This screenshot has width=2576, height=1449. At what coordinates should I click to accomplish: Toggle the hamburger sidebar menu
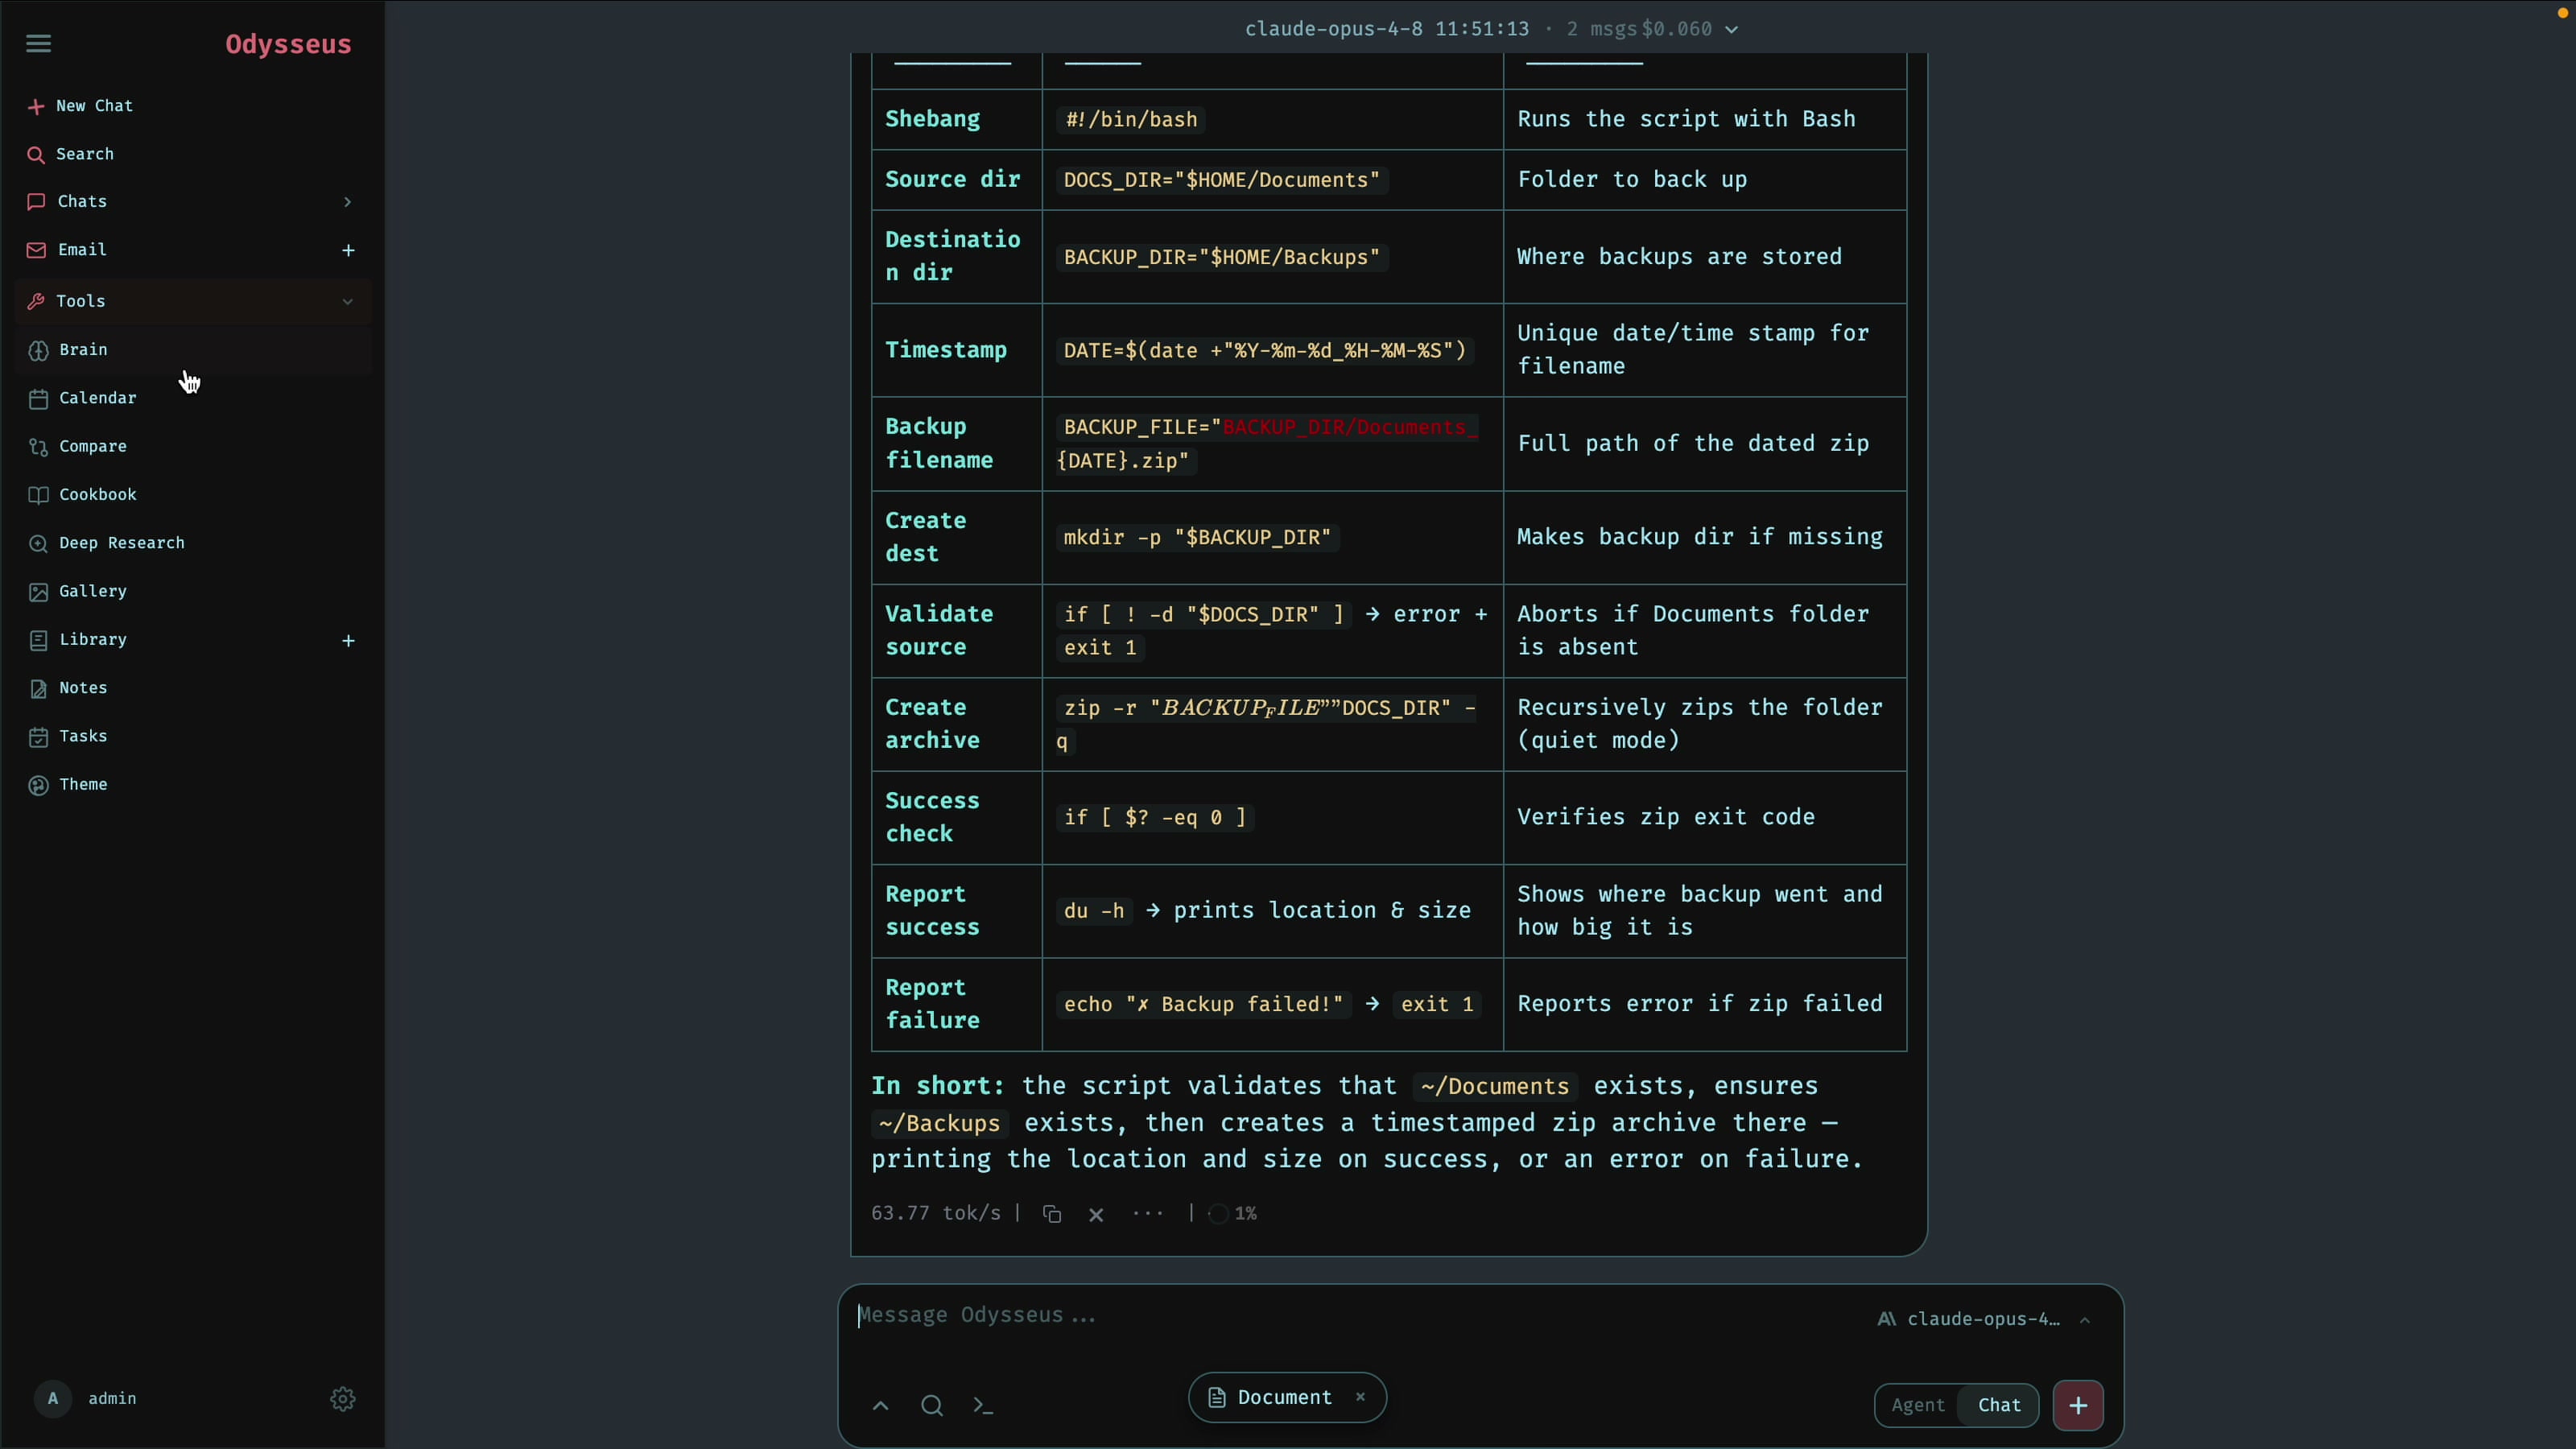[x=38, y=43]
